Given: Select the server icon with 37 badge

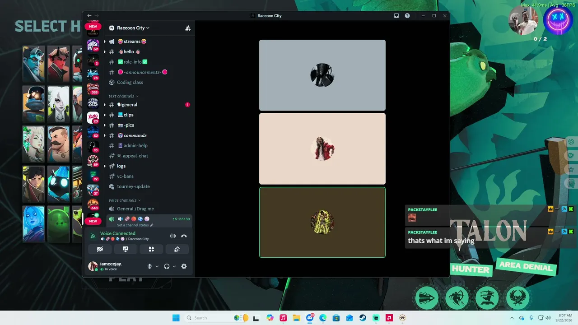Looking at the screenshot, I should (x=93, y=190).
